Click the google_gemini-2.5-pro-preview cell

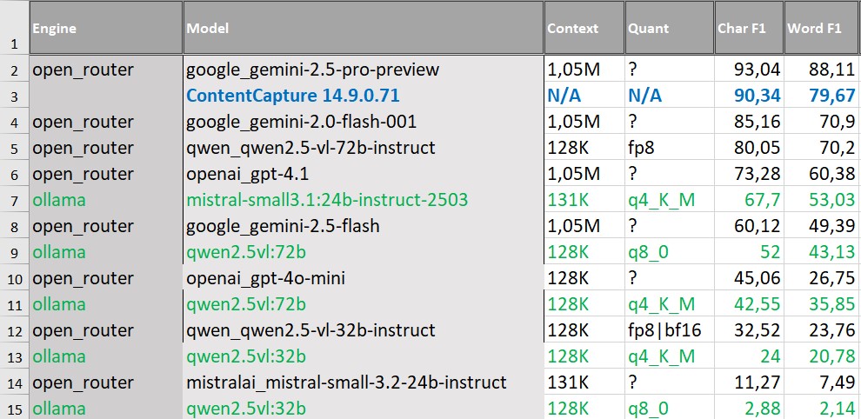(313, 70)
